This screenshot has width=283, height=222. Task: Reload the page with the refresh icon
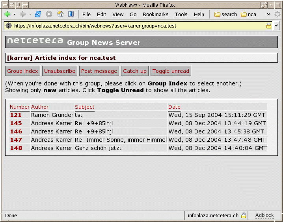click(38, 14)
